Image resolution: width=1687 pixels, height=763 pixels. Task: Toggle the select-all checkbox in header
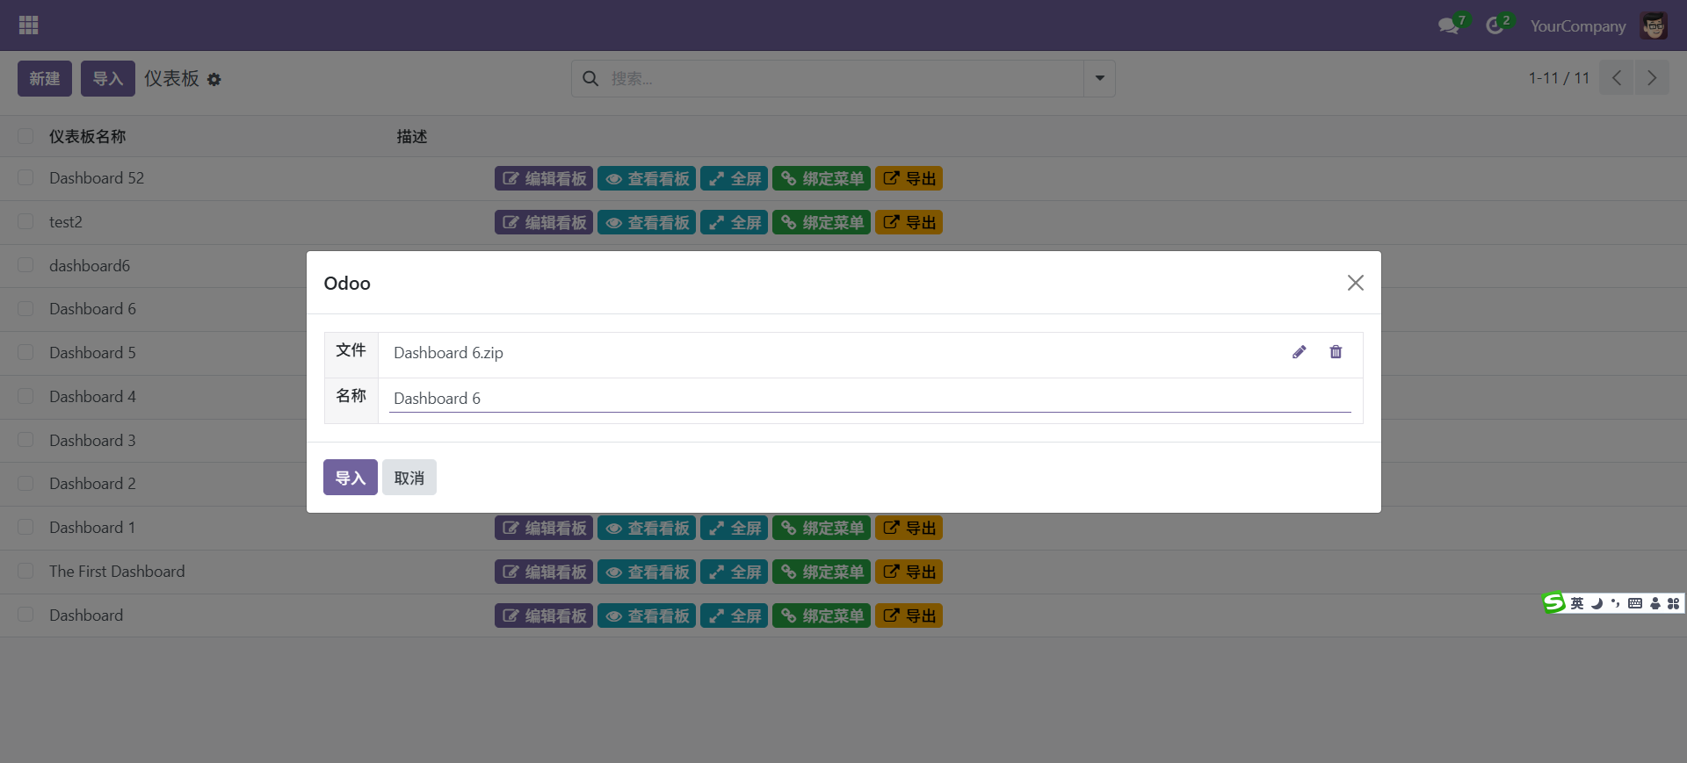click(x=25, y=136)
